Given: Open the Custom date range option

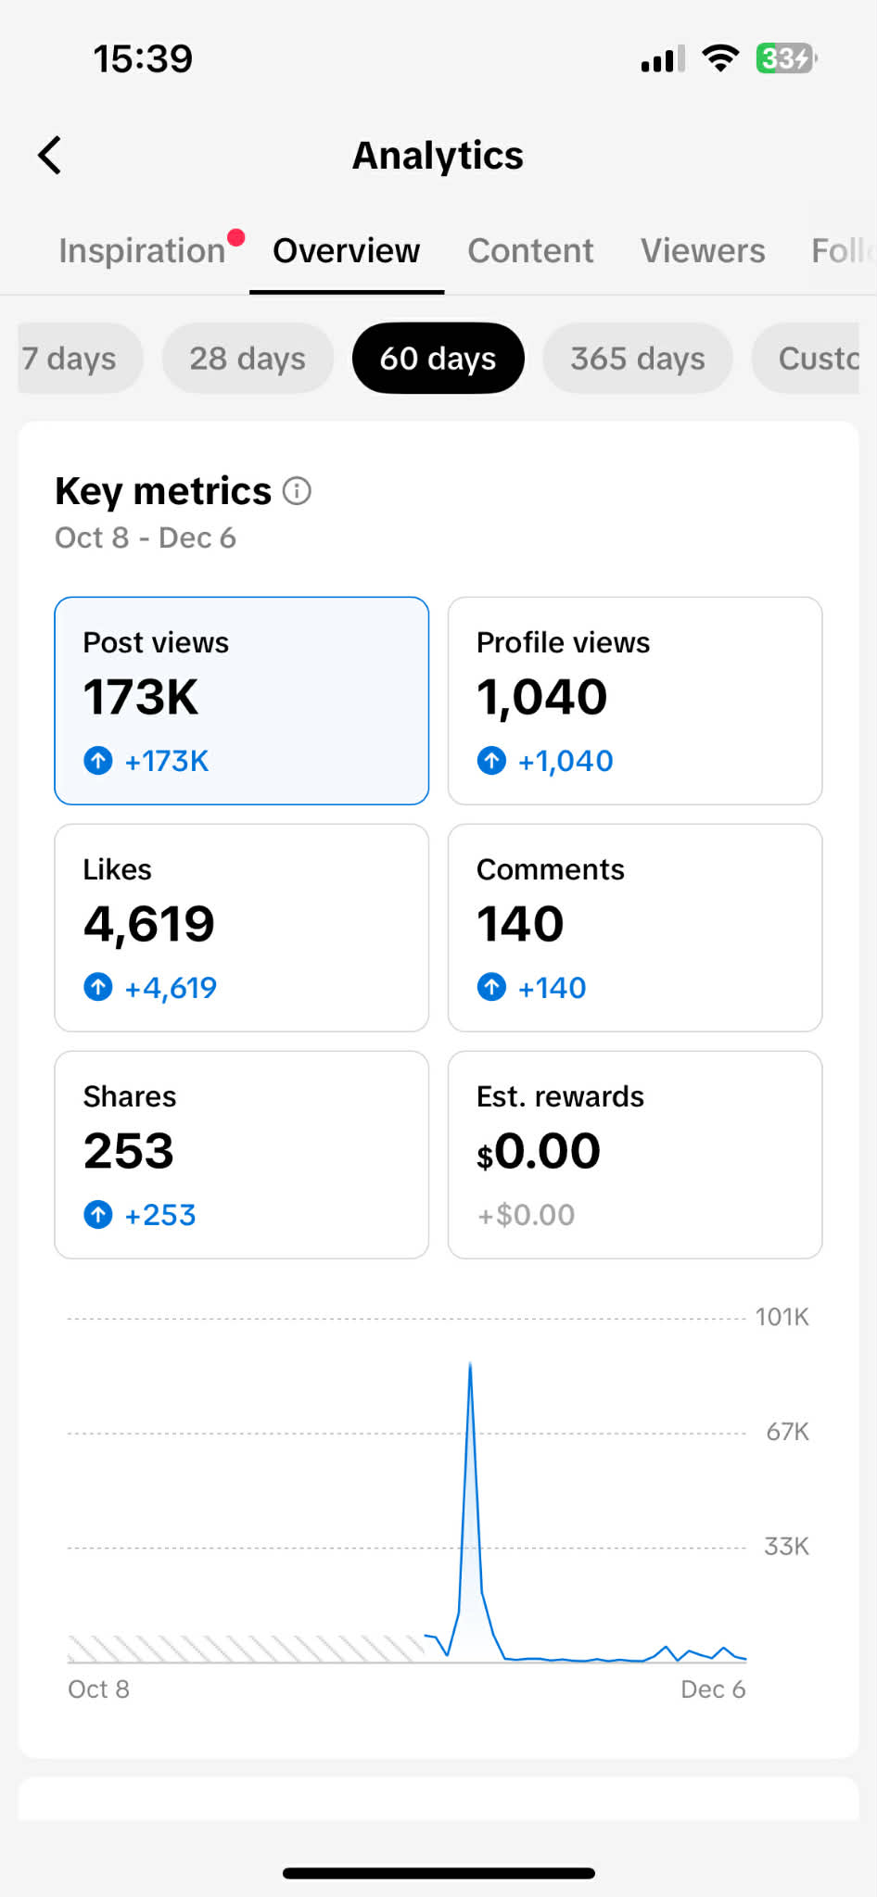Looking at the screenshot, I should (816, 359).
